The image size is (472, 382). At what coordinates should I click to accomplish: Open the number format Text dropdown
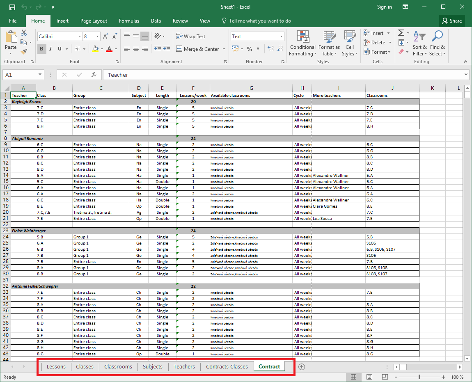pos(281,37)
